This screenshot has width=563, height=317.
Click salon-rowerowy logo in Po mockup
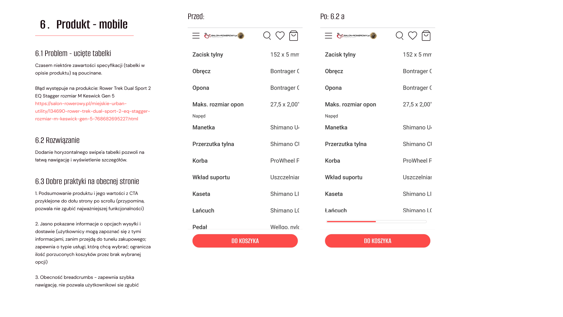(357, 36)
